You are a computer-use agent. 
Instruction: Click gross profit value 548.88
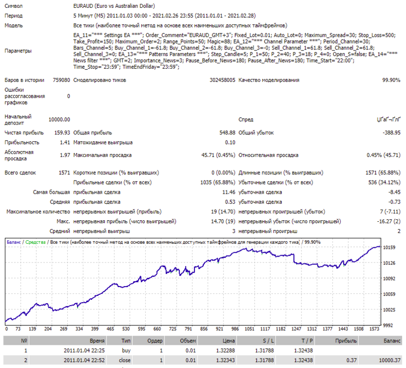coord(227,133)
